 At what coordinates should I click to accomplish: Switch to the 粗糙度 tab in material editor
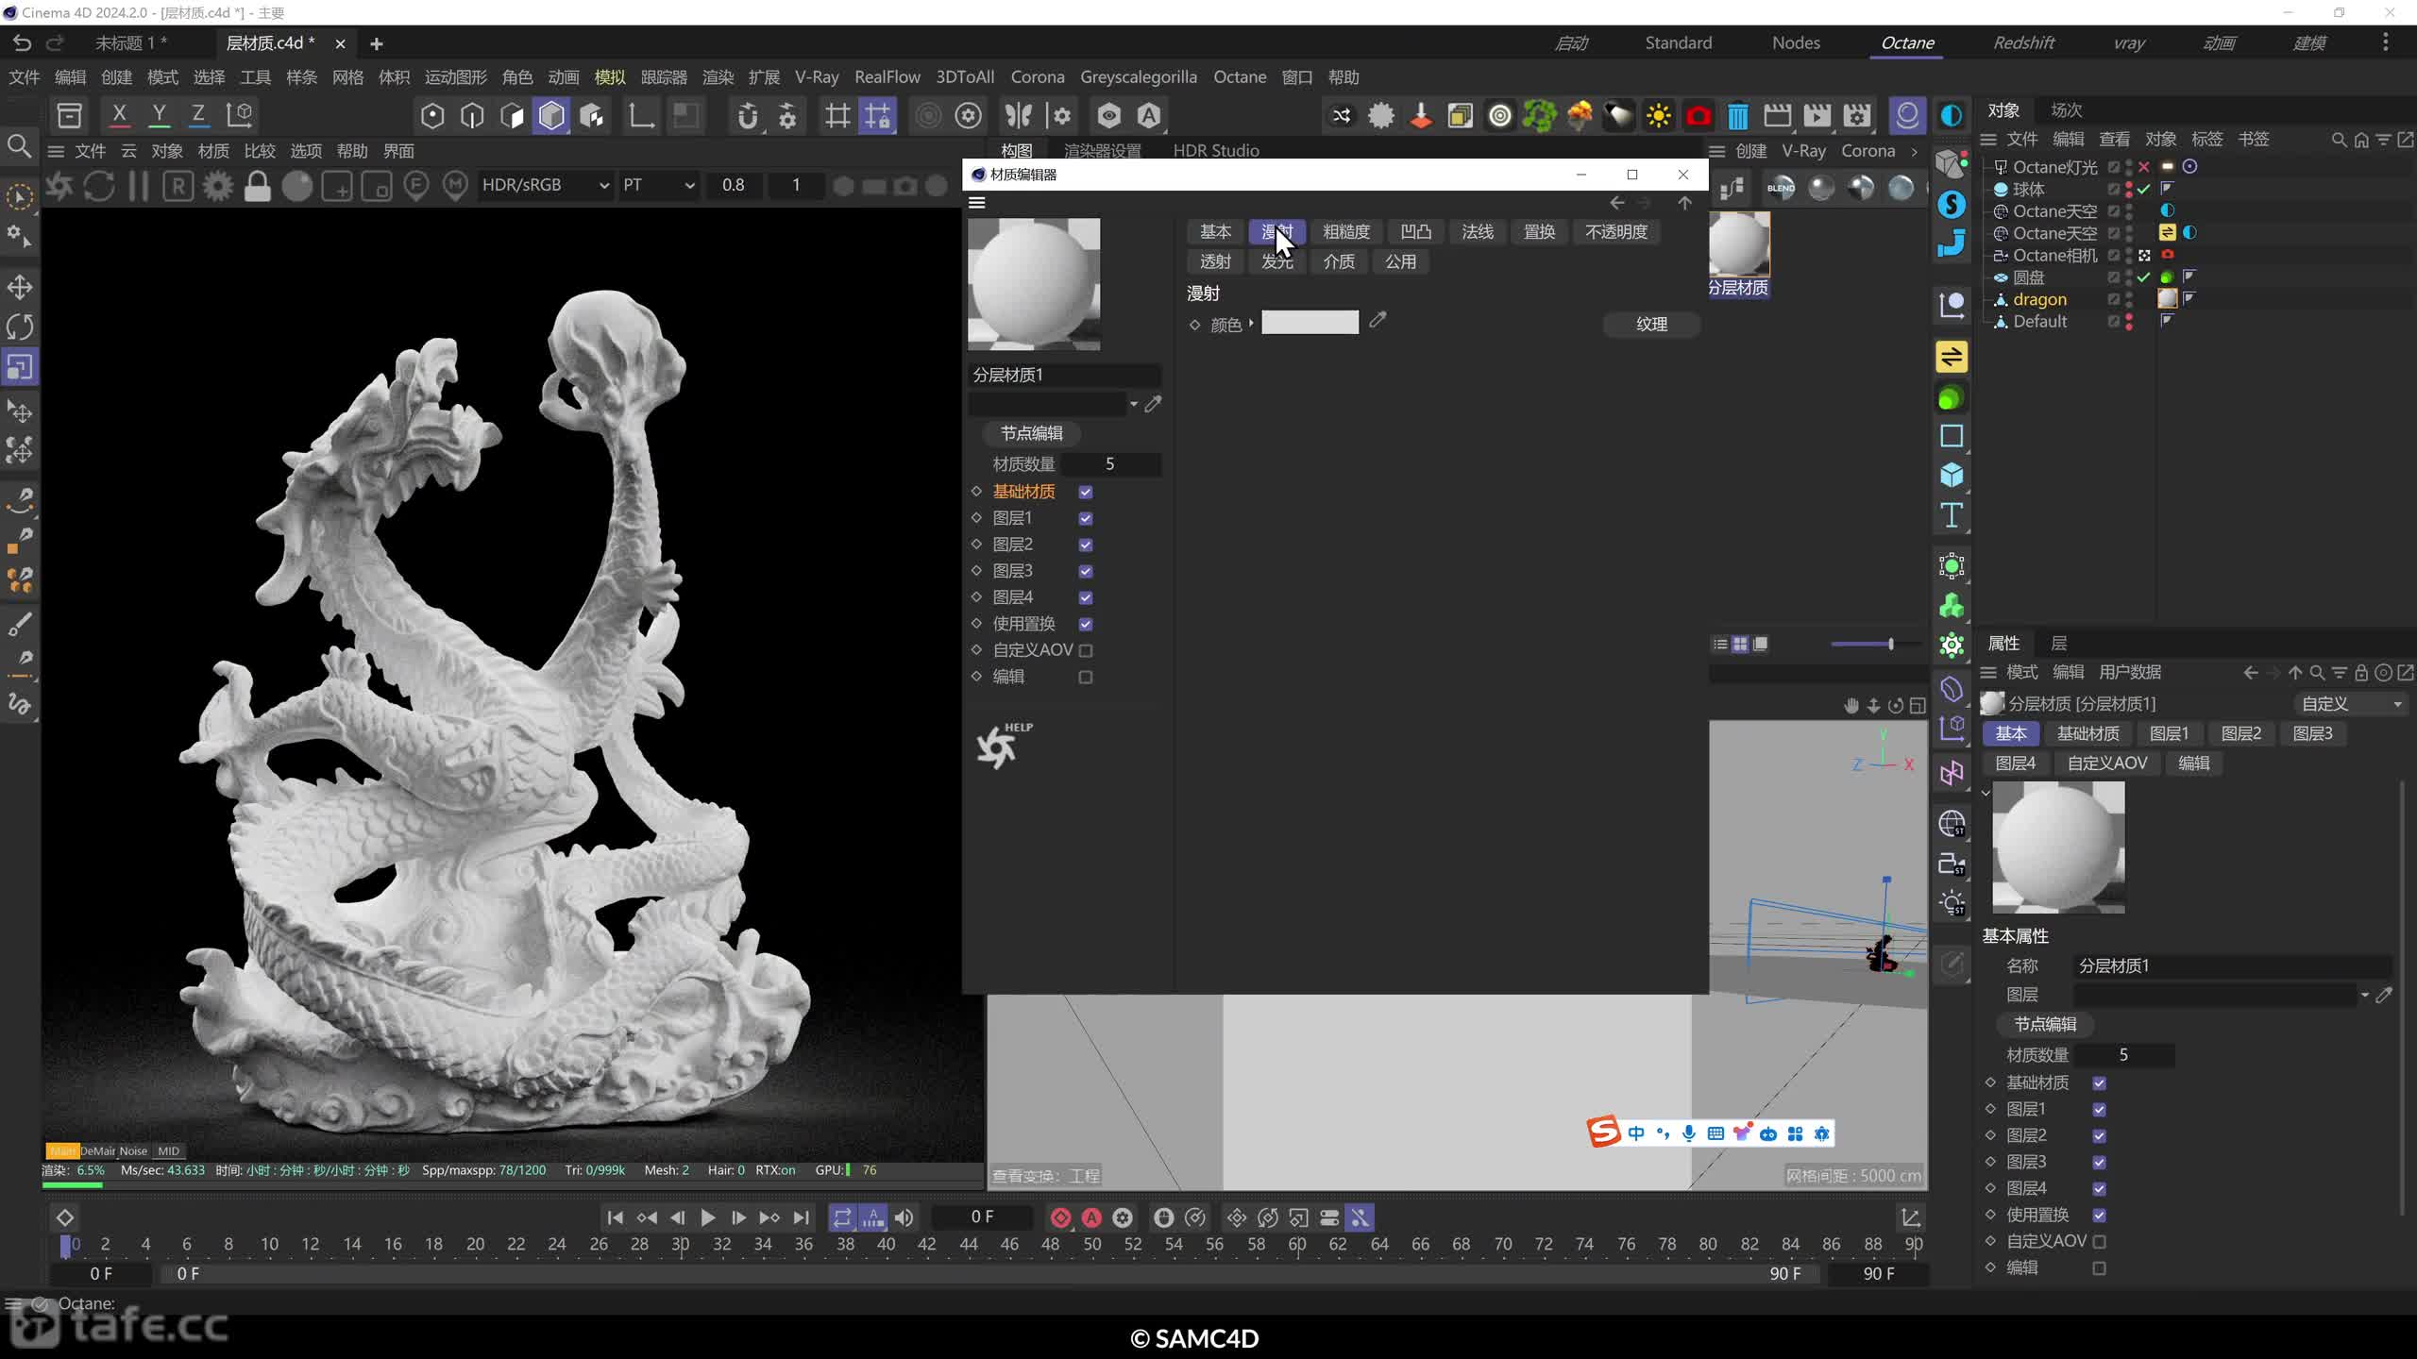1345,232
